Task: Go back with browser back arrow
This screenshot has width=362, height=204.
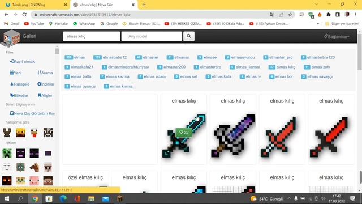Action: [6, 15]
